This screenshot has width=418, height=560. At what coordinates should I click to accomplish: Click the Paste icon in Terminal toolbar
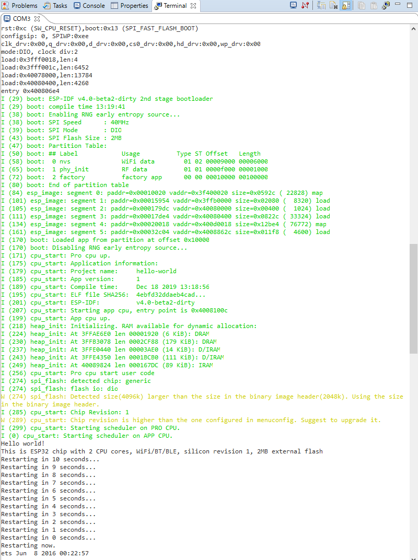pyautogui.click(x=374, y=5)
